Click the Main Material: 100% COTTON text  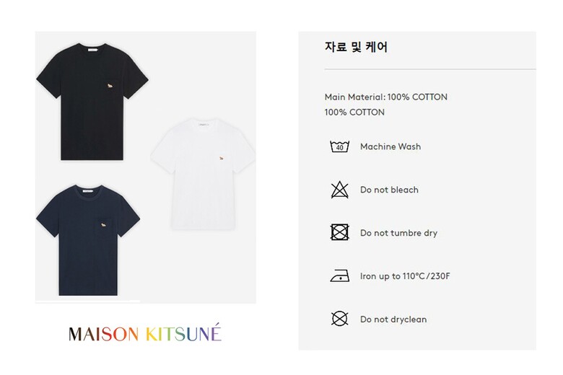pos(386,97)
